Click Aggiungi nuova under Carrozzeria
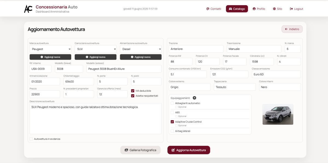Image resolution: width=328 pixels, height=163 pixels. (95, 57)
